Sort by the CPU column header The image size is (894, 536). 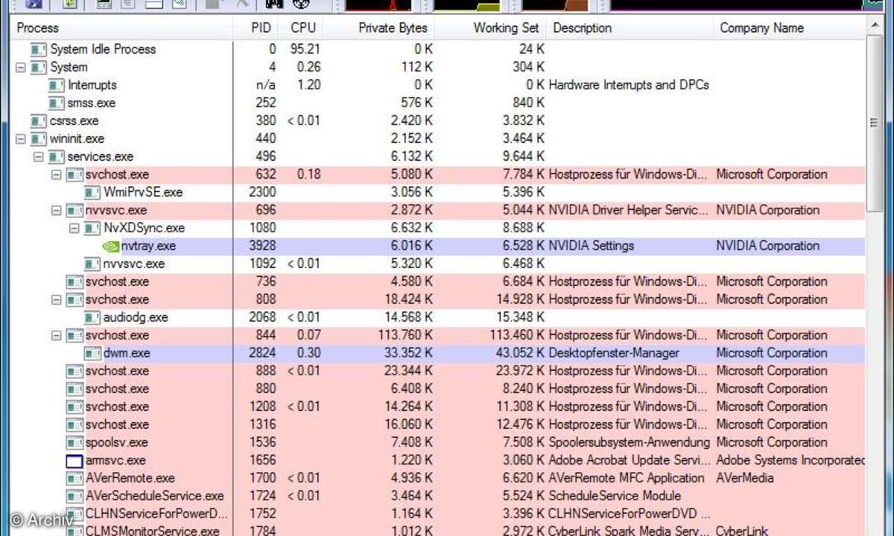299,28
